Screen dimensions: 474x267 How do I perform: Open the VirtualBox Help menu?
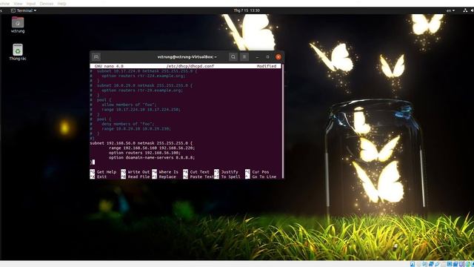pyautogui.click(x=61, y=4)
